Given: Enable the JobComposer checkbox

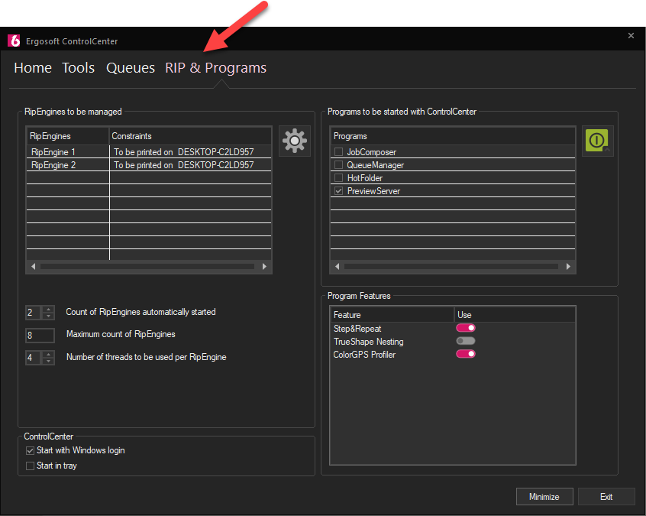Looking at the screenshot, I should 339,152.
